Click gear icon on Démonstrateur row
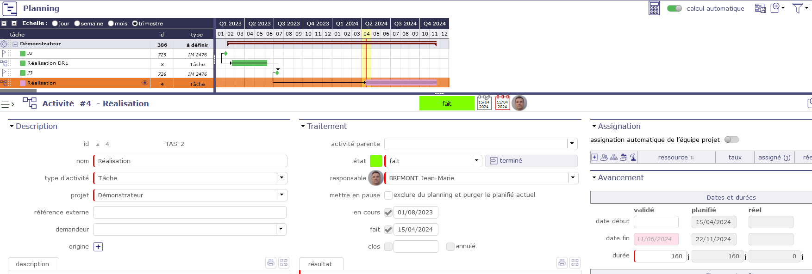The width and height of the screenshot is (812, 274). 4,44
